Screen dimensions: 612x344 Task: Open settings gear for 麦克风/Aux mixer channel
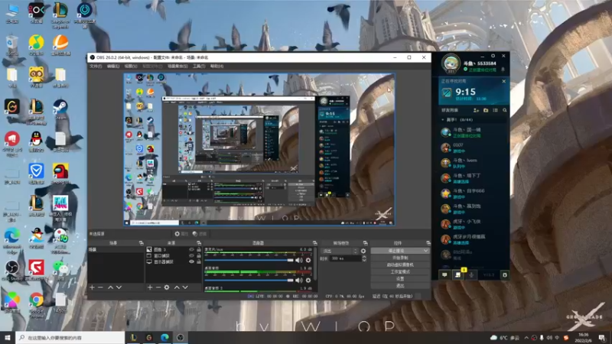(308, 260)
